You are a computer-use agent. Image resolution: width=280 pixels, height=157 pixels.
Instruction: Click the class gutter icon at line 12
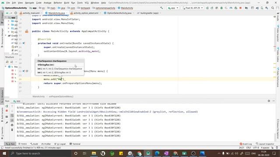coord(27,31)
